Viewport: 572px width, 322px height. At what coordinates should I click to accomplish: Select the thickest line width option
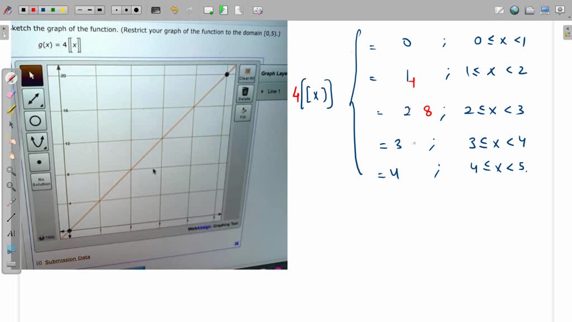coord(99,10)
